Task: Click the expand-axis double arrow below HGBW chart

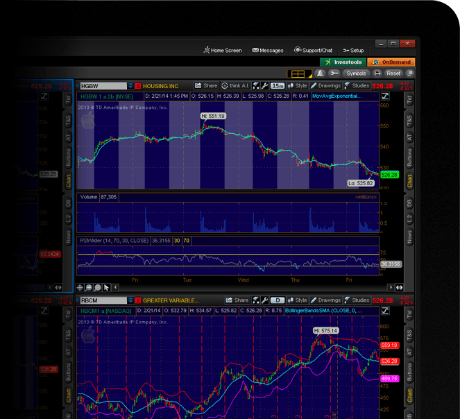Action: [x=399, y=288]
